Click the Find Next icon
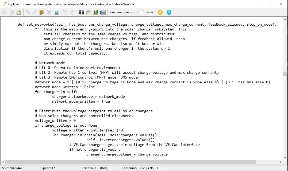 (96, 12)
